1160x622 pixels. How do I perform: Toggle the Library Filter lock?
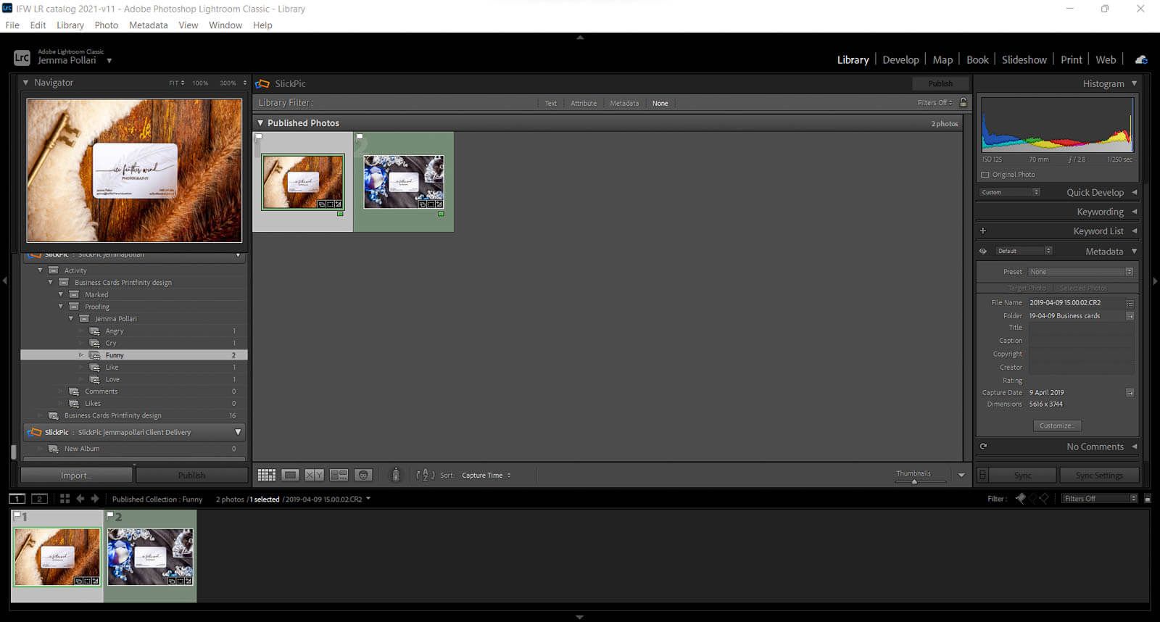(963, 102)
